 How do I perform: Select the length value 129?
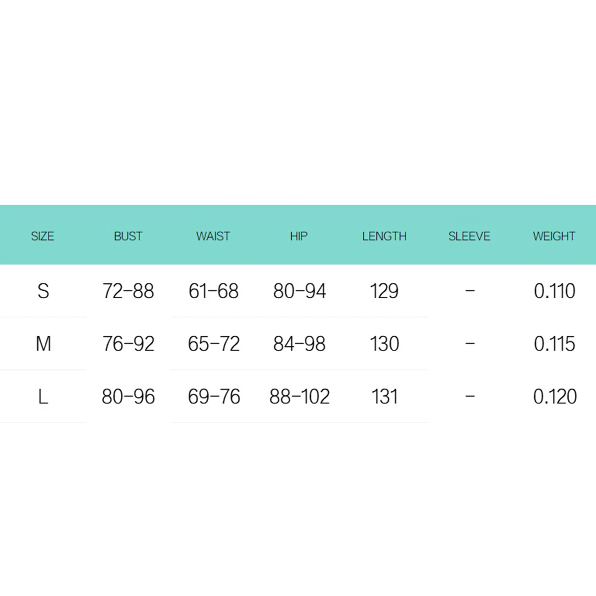pos(384,291)
